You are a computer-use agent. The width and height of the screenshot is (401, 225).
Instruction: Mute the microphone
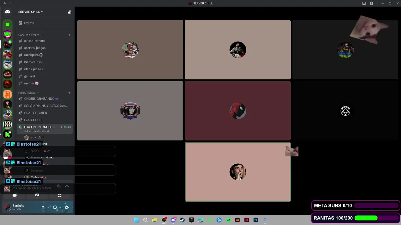[x=43, y=207]
